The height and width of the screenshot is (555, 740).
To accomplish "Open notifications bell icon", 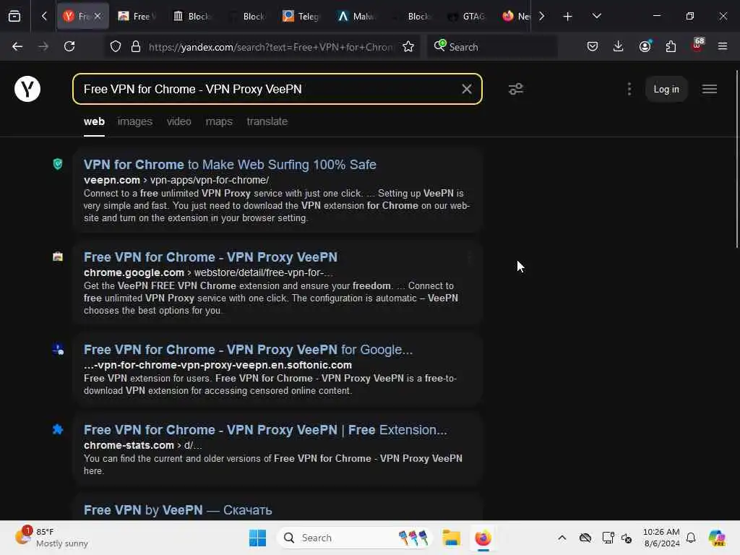I will (691, 538).
